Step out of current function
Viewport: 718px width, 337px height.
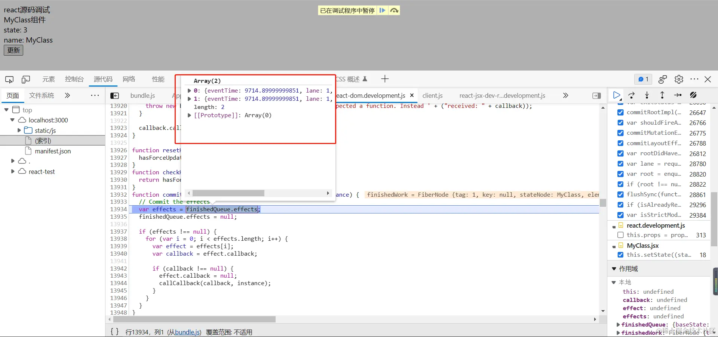662,95
